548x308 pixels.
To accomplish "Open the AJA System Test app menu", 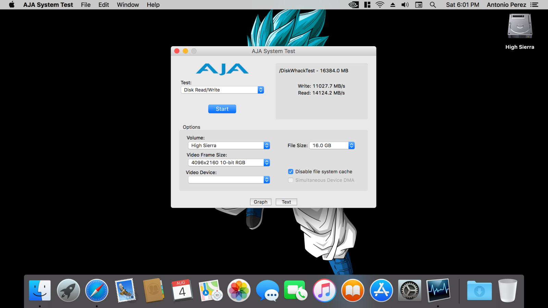I will tap(48, 5).
